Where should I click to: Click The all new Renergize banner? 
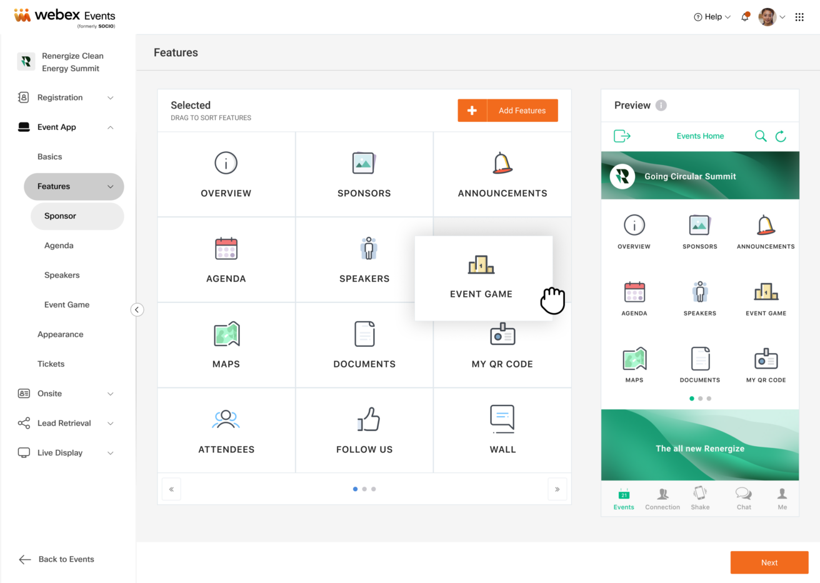click(x=700, y=445)
